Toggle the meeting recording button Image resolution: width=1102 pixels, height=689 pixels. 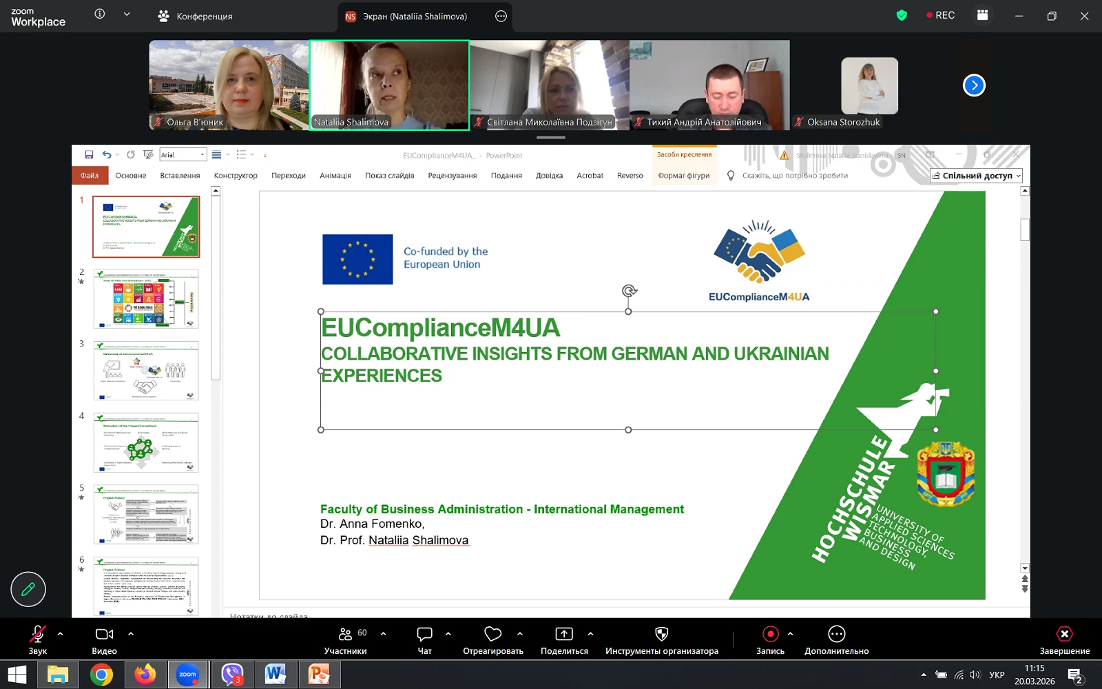click(x=770, y=635)
